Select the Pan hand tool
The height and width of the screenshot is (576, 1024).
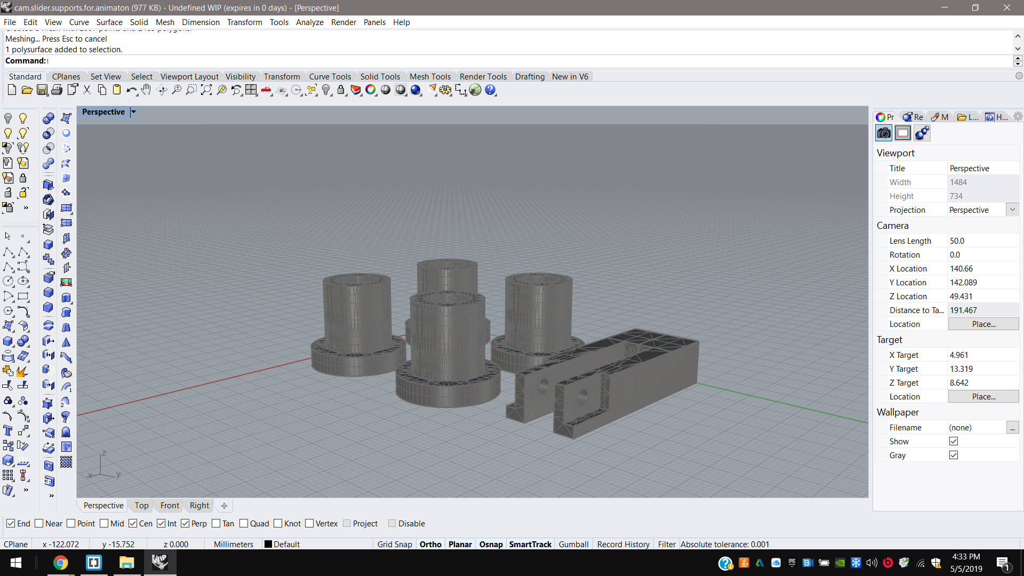click(147, 90)
